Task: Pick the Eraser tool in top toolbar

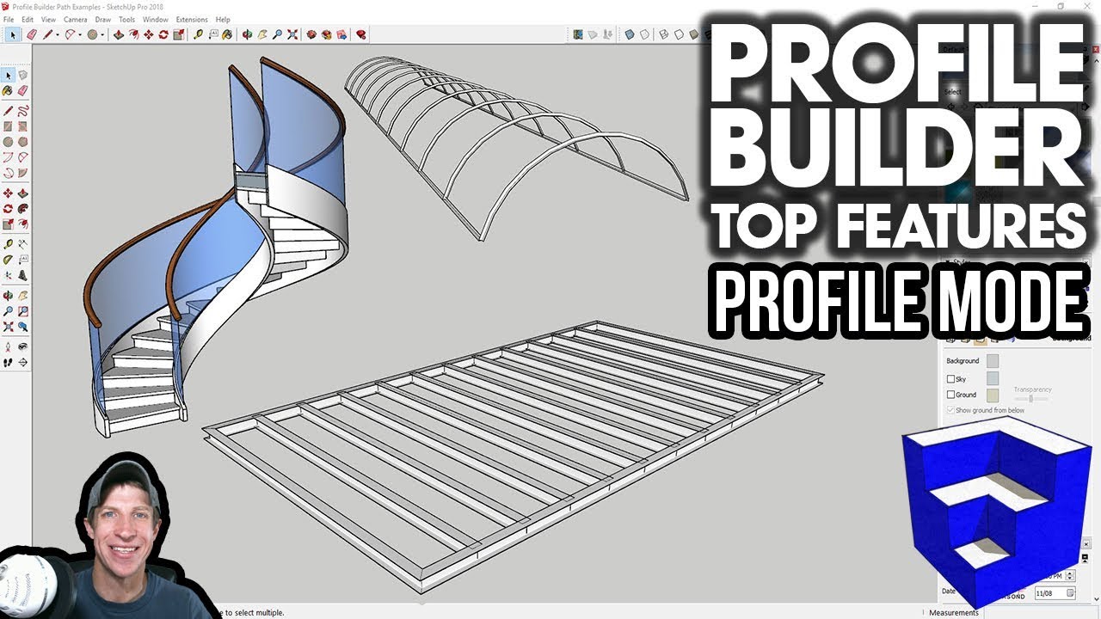Action: coord(32,34)
